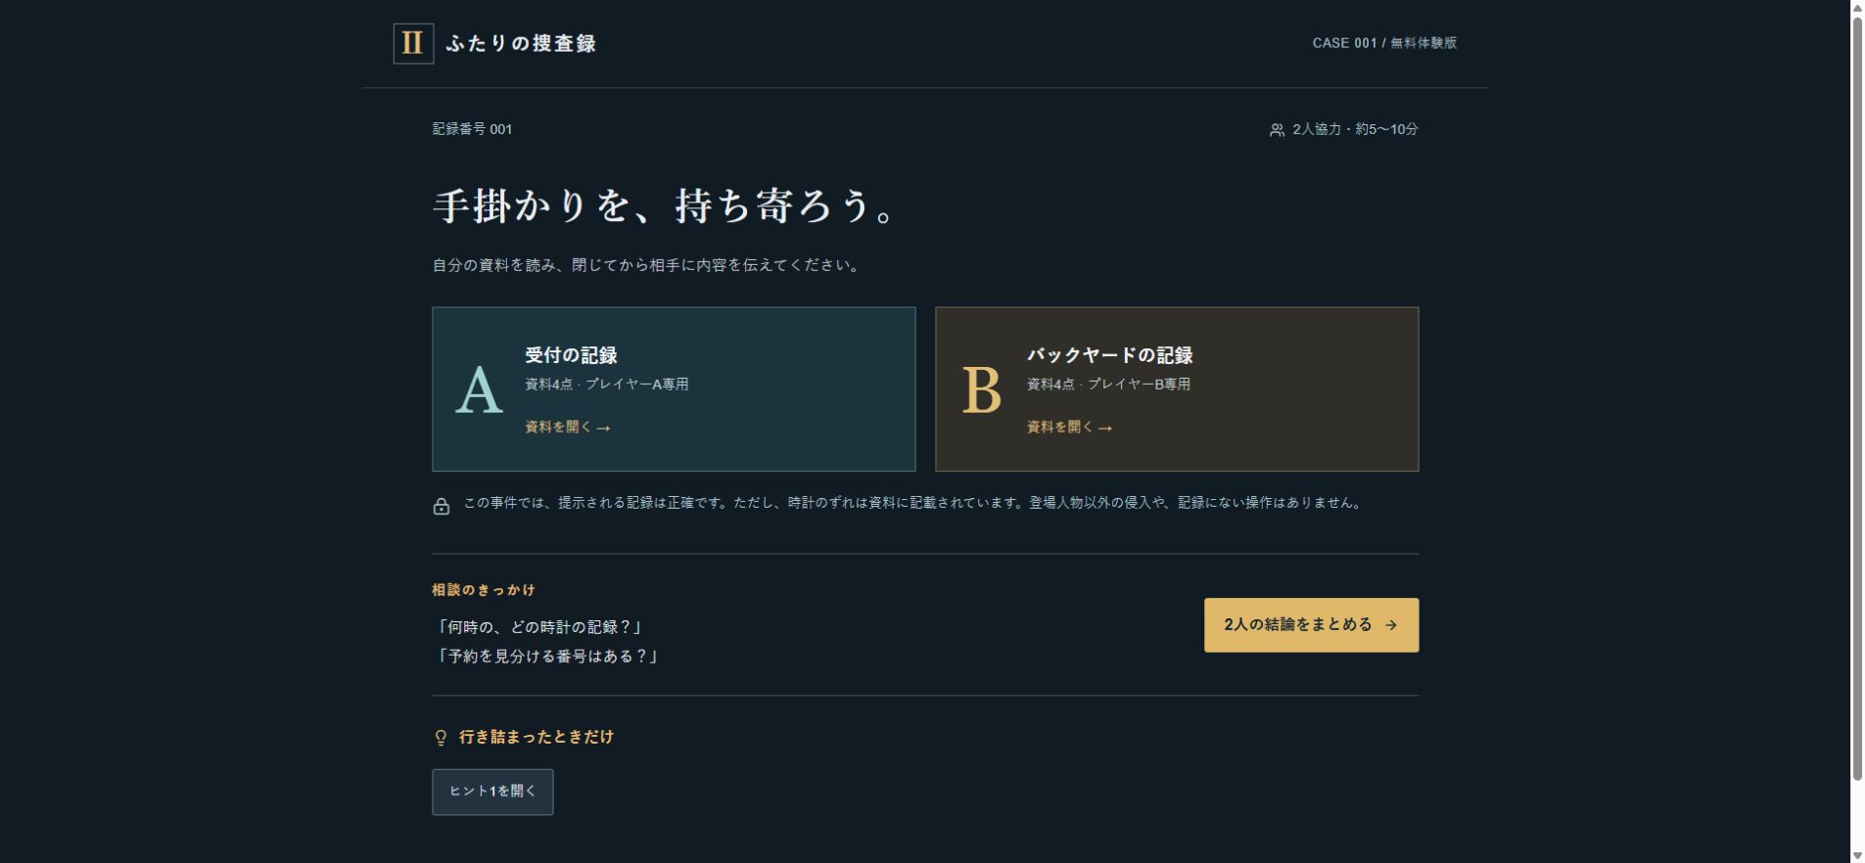Open hint with ヒント1を開く button
Image resolution: width=1865 pixels, height=863 pixels.
[x=492, y=792]
